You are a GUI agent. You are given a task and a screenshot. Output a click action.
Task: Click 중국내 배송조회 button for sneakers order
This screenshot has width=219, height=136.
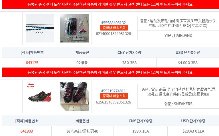click(114, 96)
